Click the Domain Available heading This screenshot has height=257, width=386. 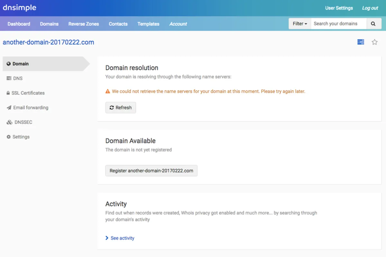pyautogui.click(x=131, y=141)
